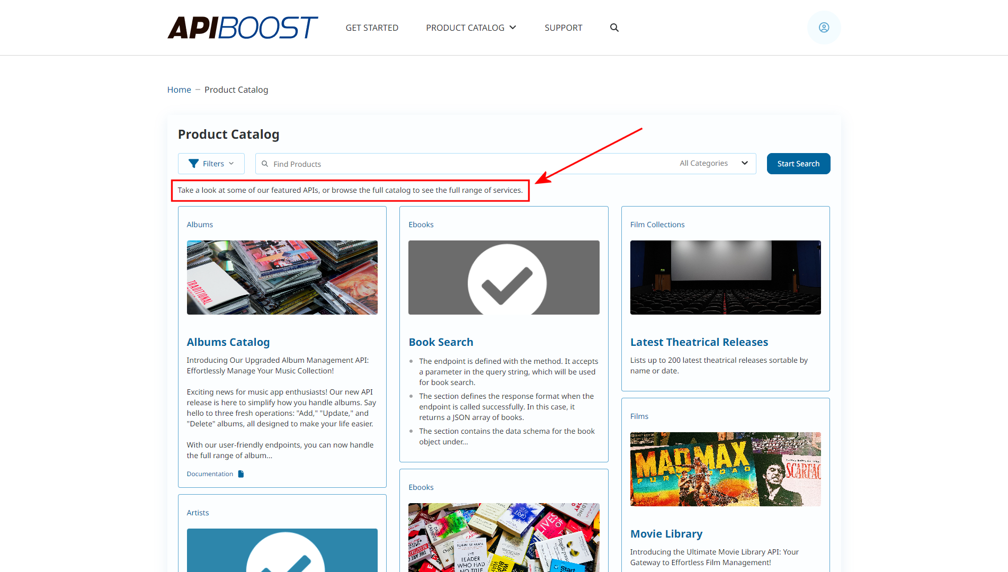Expand the Product Catalog menu chevron
Viewport: 1008px width, 572px height.
click(x=513, y=28)
